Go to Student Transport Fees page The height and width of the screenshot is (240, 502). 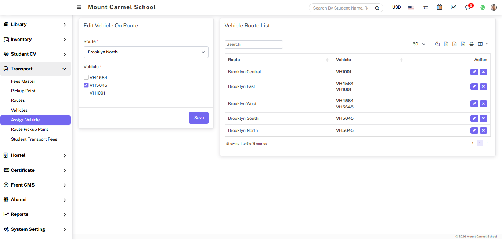[34, 139]
